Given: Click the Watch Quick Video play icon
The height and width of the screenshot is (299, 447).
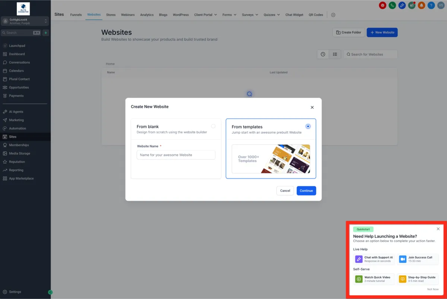Looking at the screenshot, I should coord(359,279).
